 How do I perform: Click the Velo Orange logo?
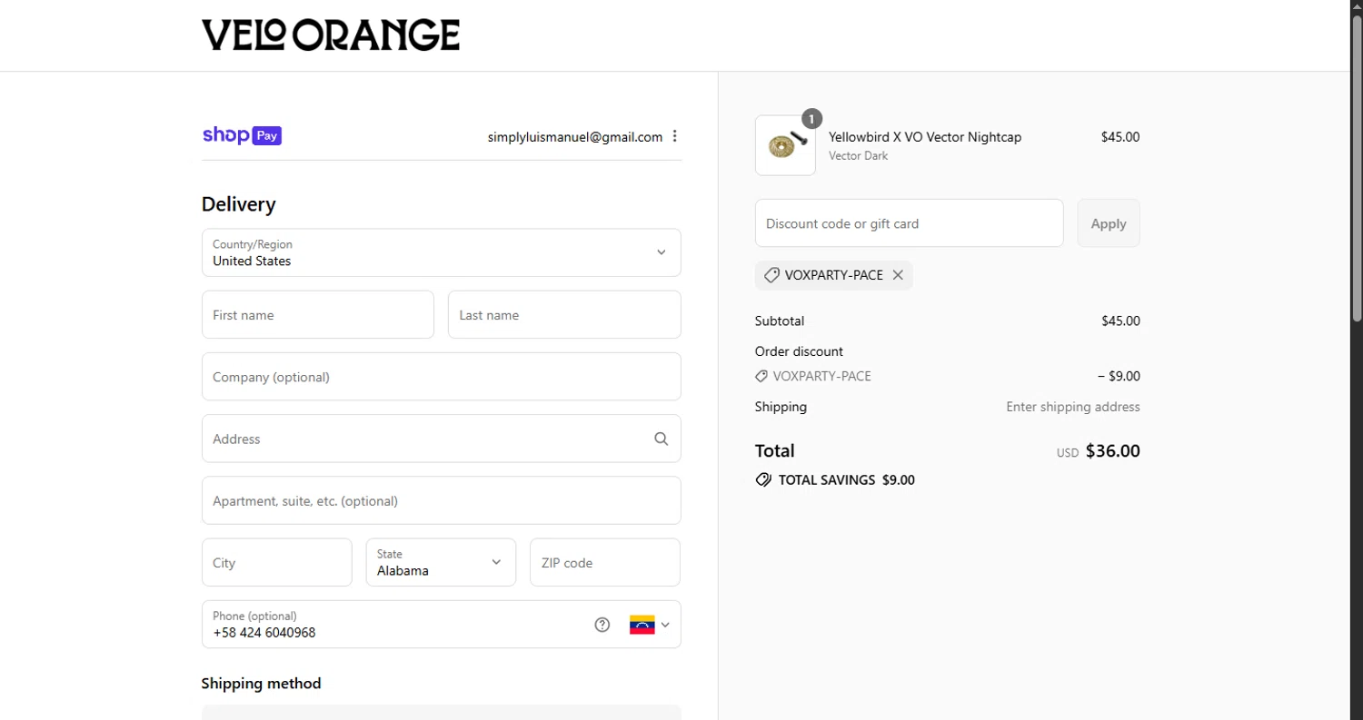[x=331, y=35]
